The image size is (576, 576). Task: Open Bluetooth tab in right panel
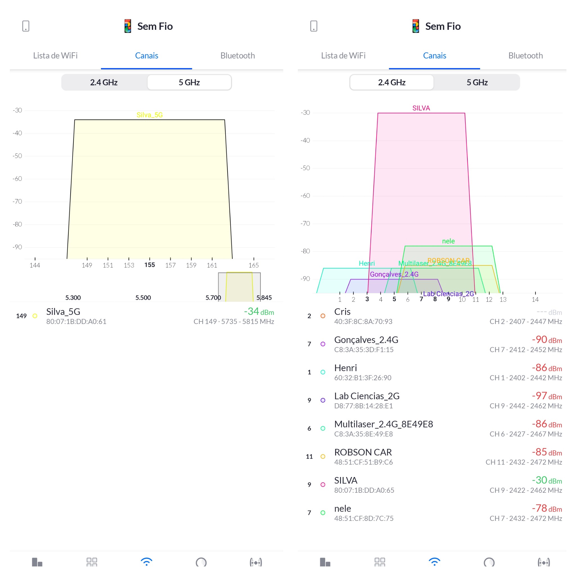pos(525,56)
